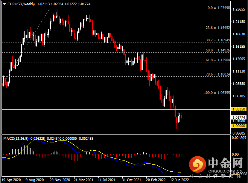
Task: Click the yellow horizontal line at 1.03350
Action: click(116, 109)
